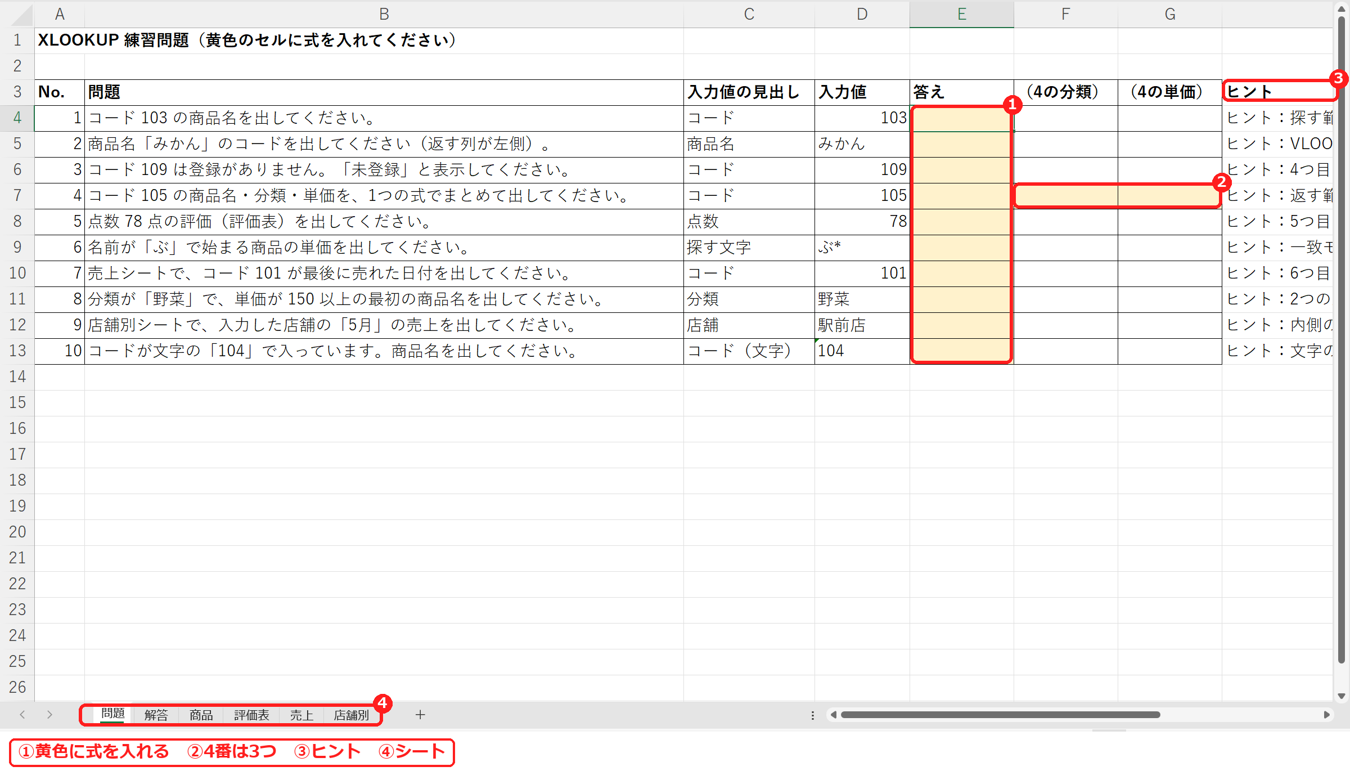Click yellow answer cell for みかん row

pyautogui.click(x=962, y=144)
